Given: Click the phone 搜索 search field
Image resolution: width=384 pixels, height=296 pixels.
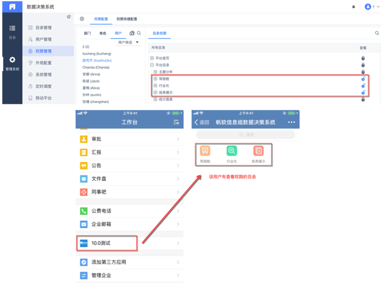Looking at the screenshot, I should 246,135.
